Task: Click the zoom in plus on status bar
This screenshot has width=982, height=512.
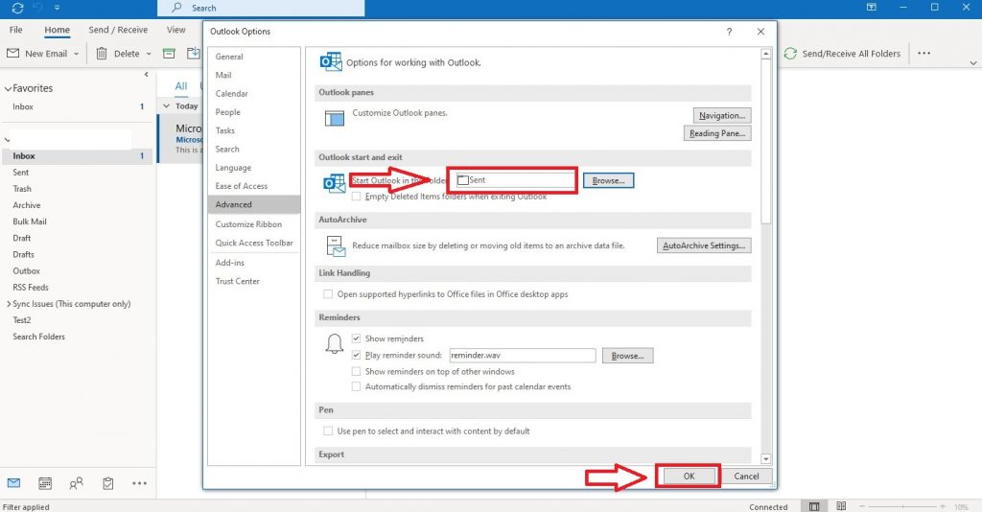Action: (x=942, y=506)
